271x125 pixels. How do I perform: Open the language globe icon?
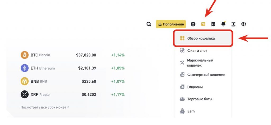pos(243,24)
